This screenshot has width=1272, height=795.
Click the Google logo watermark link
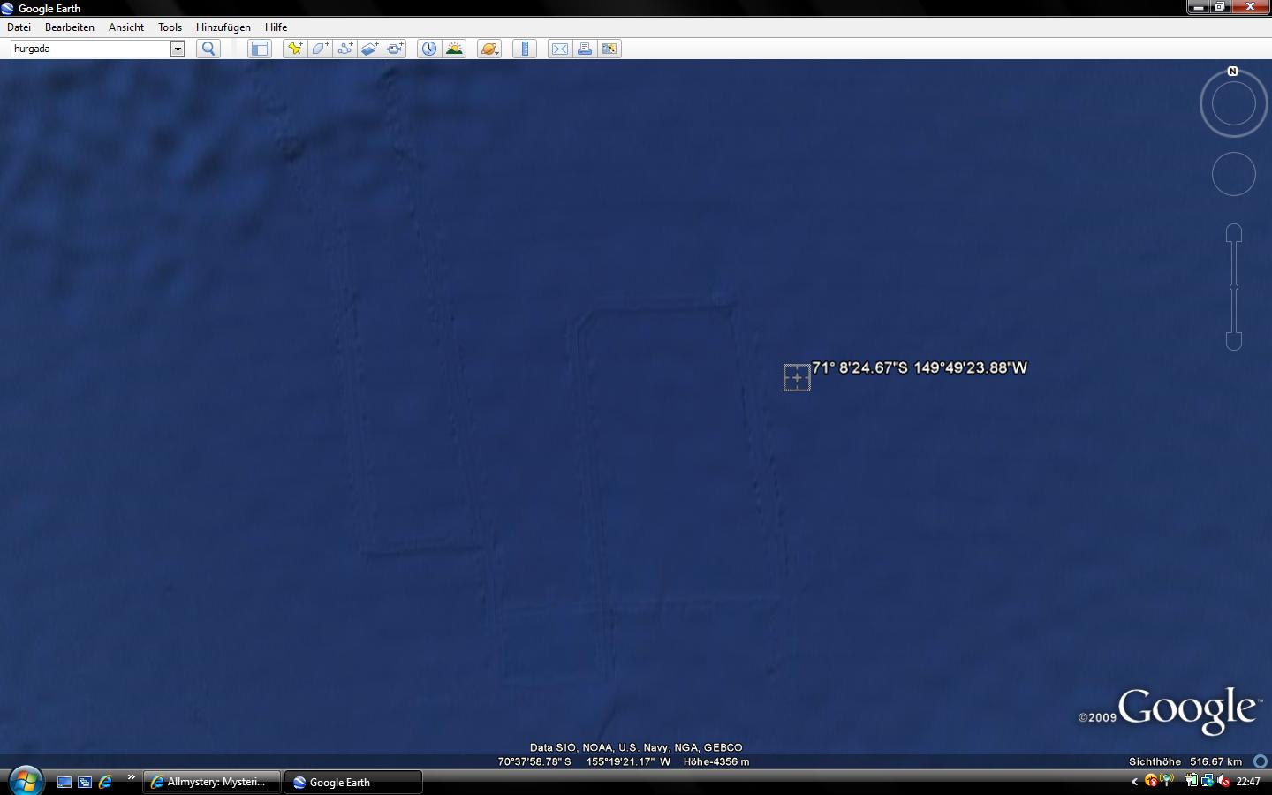click(1188, 710)
